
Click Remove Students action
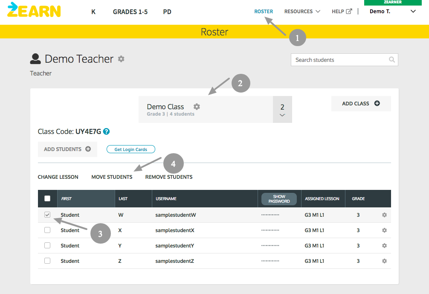tap(169, 177)
